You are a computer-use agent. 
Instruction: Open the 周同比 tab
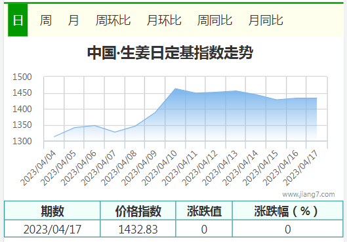(x=214, y=20)
